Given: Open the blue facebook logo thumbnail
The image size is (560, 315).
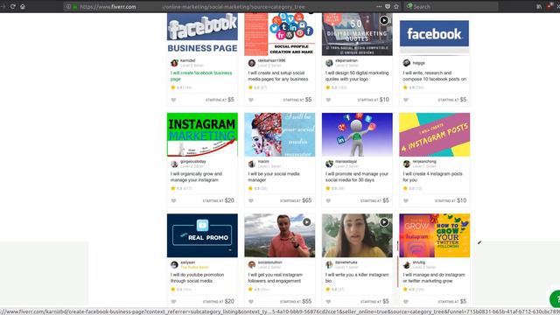Looking at the screenshot, I should click(x=434, y=34).
